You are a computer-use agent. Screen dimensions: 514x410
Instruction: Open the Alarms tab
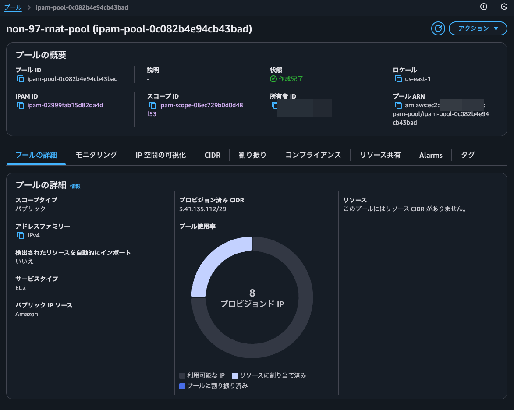431,155
